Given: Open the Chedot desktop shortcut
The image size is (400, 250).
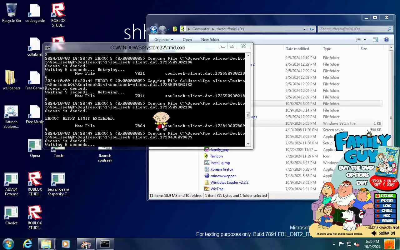Looking at the screenshot, I should point(12,216).
